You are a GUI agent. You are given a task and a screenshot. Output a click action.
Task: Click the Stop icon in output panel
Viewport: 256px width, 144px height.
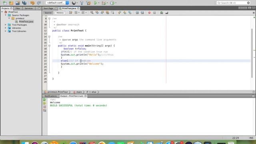point(44,107)
